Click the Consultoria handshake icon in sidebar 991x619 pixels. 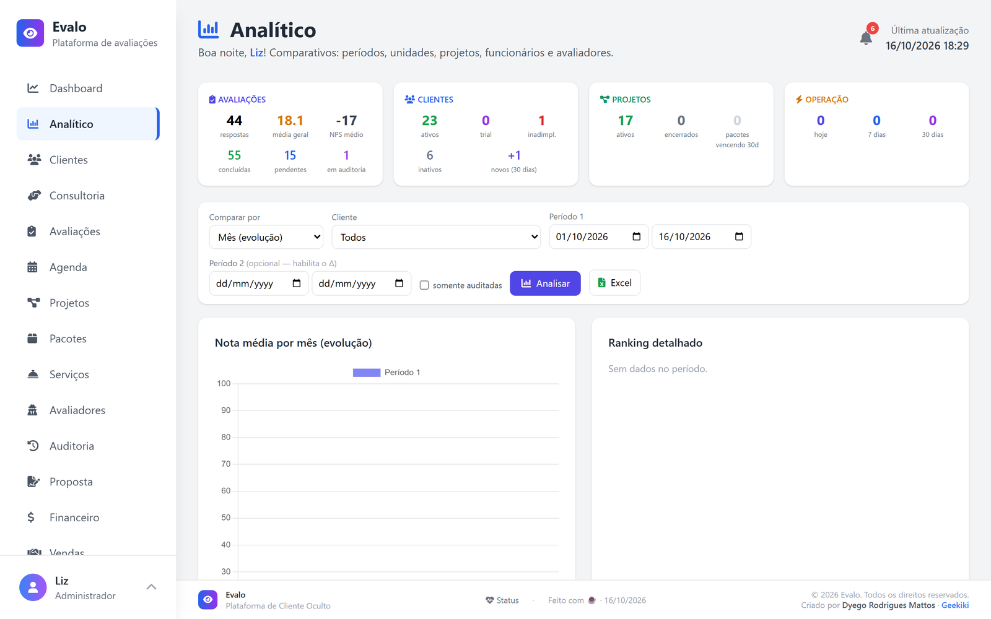coord(33,196)
